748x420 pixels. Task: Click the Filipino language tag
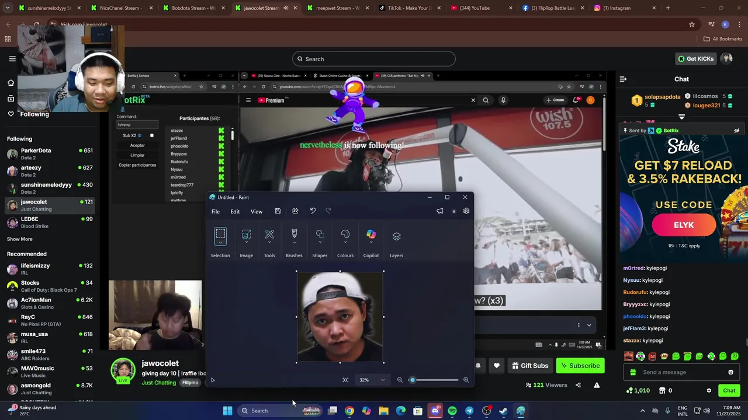tap(190, 383)
